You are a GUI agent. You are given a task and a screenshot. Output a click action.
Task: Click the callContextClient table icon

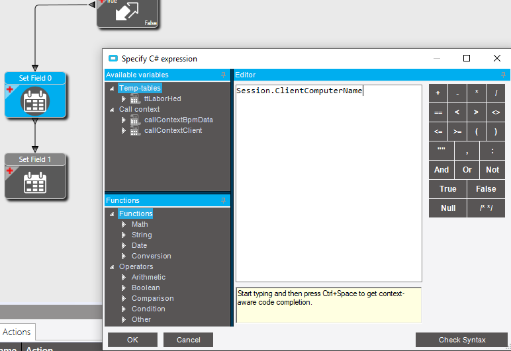pyautogui.click(x=135, y=130)
